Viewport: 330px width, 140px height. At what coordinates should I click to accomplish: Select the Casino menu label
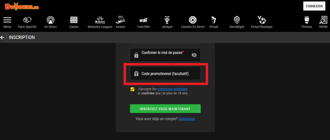point(74,27)
